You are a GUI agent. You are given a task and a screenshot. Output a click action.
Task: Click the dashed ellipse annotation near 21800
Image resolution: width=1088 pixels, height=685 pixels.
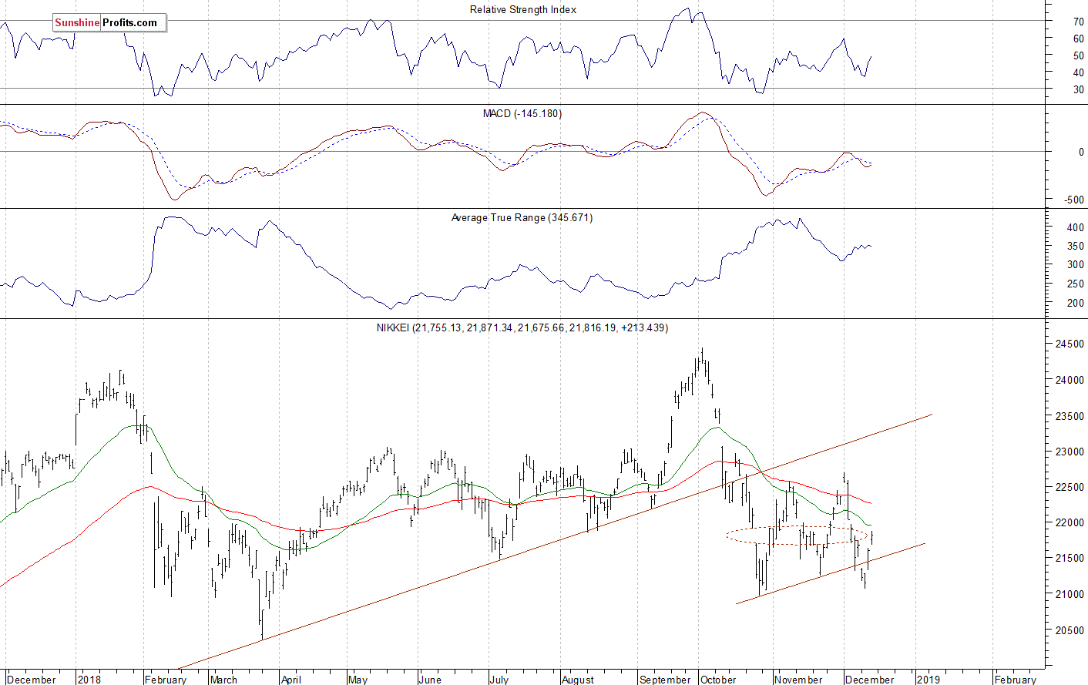point(797,536)
